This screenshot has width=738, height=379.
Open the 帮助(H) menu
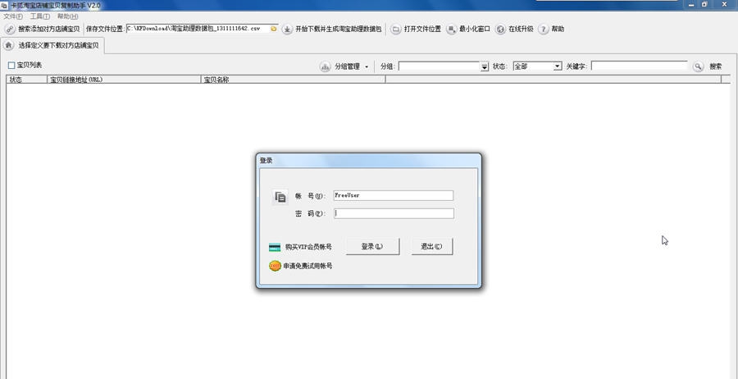coord(68,16)
